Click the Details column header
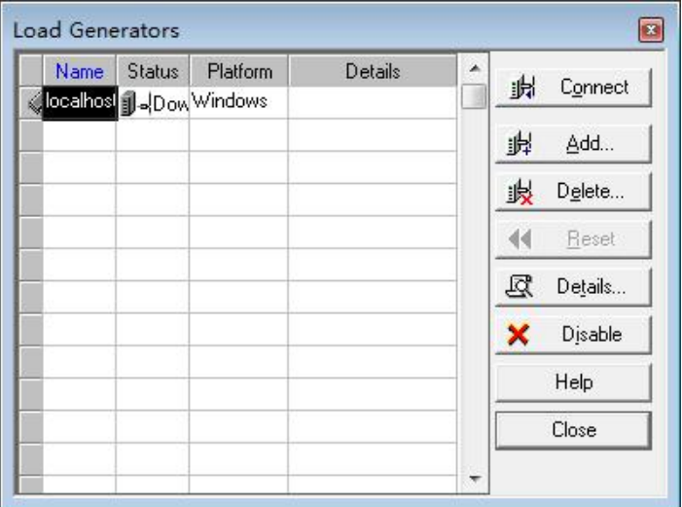 (373, 72)
